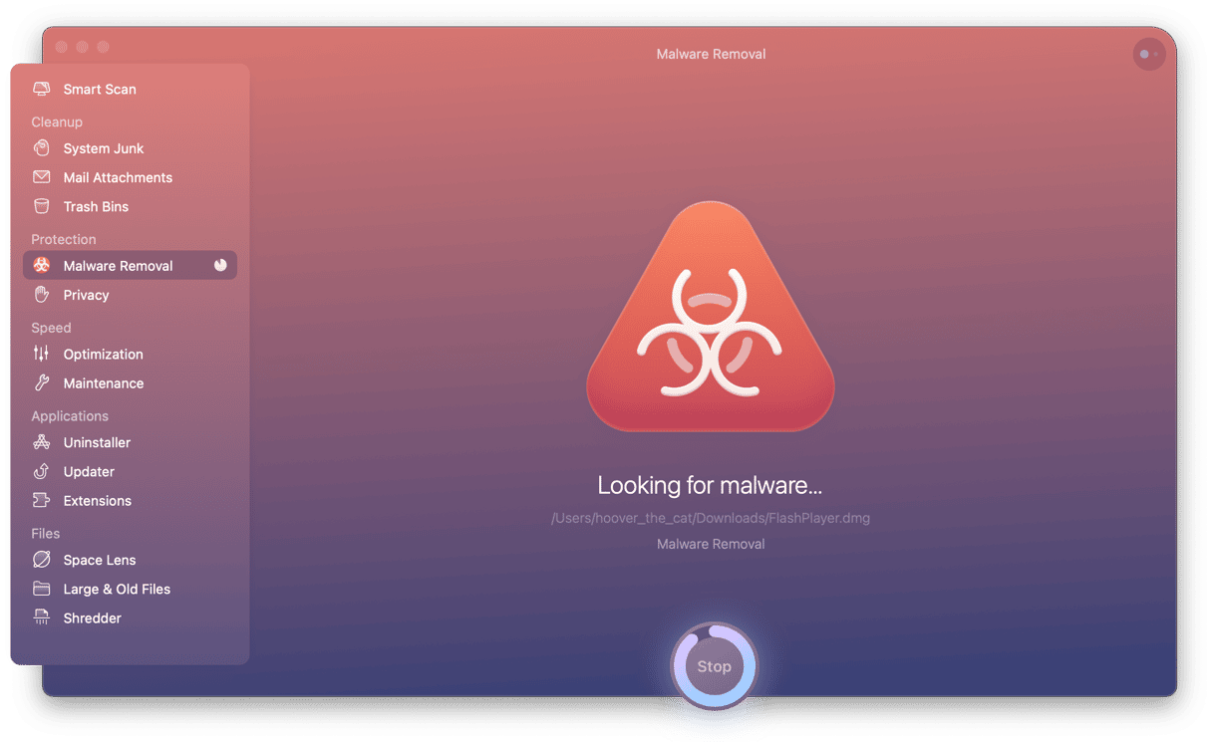
Task: Click the Malware Removal caption below path
Action: [711, 544]
